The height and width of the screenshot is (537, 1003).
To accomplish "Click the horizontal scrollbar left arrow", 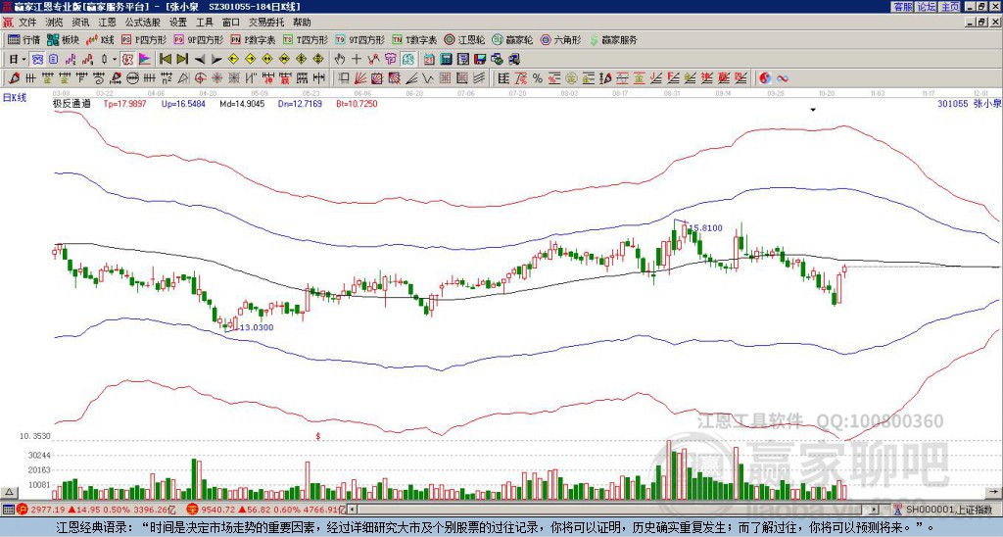I will point(352,510).
